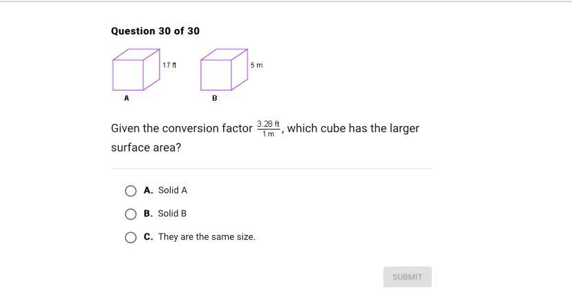The height and width of the screenshot is (299, 572).
Task: Select radio button for Solid B
Action: tap(131, 214)
